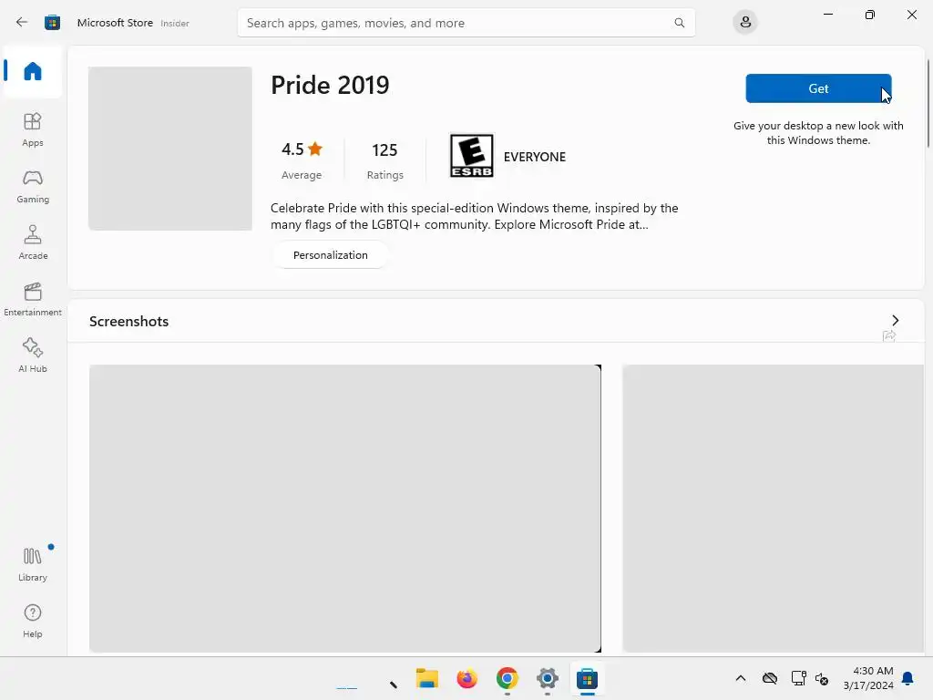This screenshot has height=700, width=933.
Task: Open the Help section
Action: [x=33, y=622]
